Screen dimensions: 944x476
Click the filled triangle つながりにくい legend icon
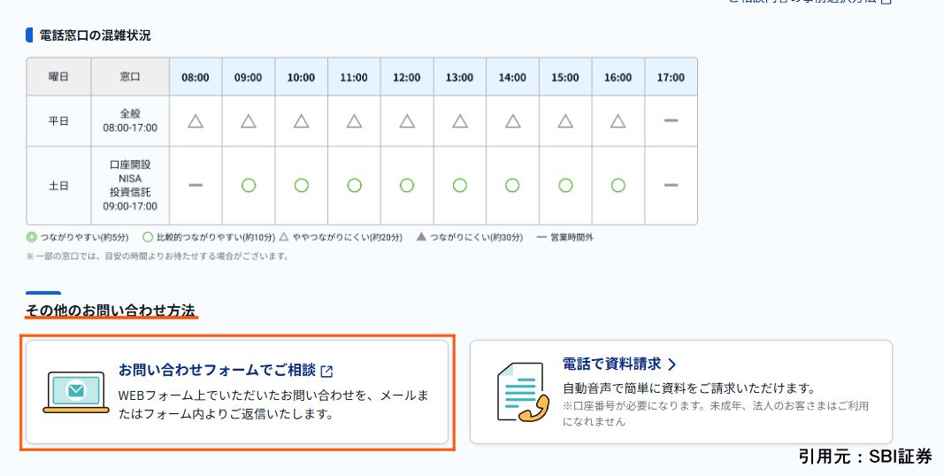tap(421, 237)
